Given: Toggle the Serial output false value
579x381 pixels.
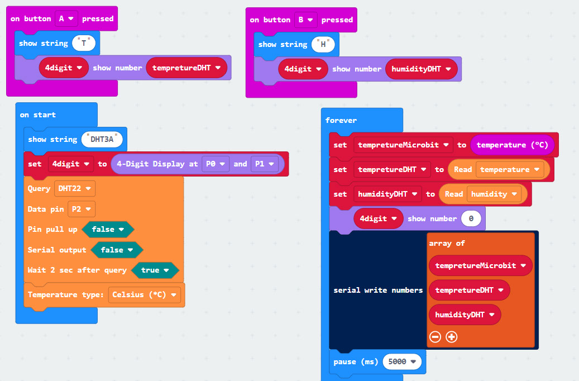Looking at the screenshot, I should click(117, 250).
